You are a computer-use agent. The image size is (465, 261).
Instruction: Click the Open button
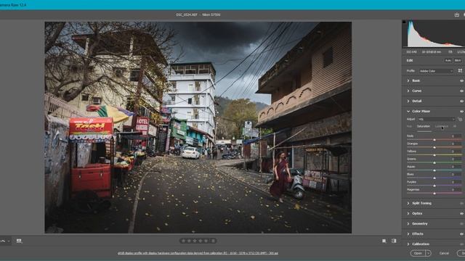tap(418, 253)
